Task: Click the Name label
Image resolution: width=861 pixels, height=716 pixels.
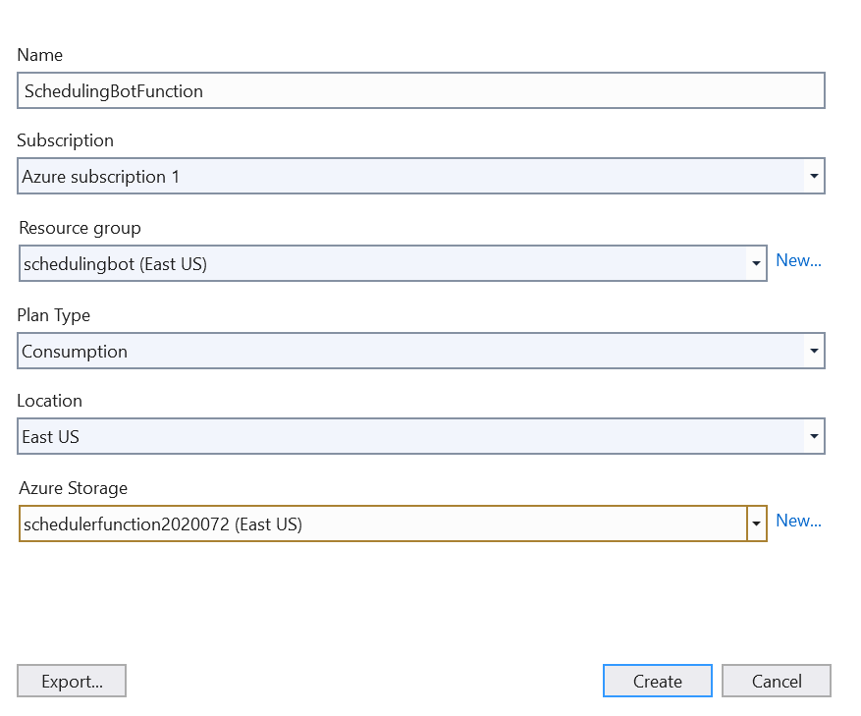Action: coord(40,55)
